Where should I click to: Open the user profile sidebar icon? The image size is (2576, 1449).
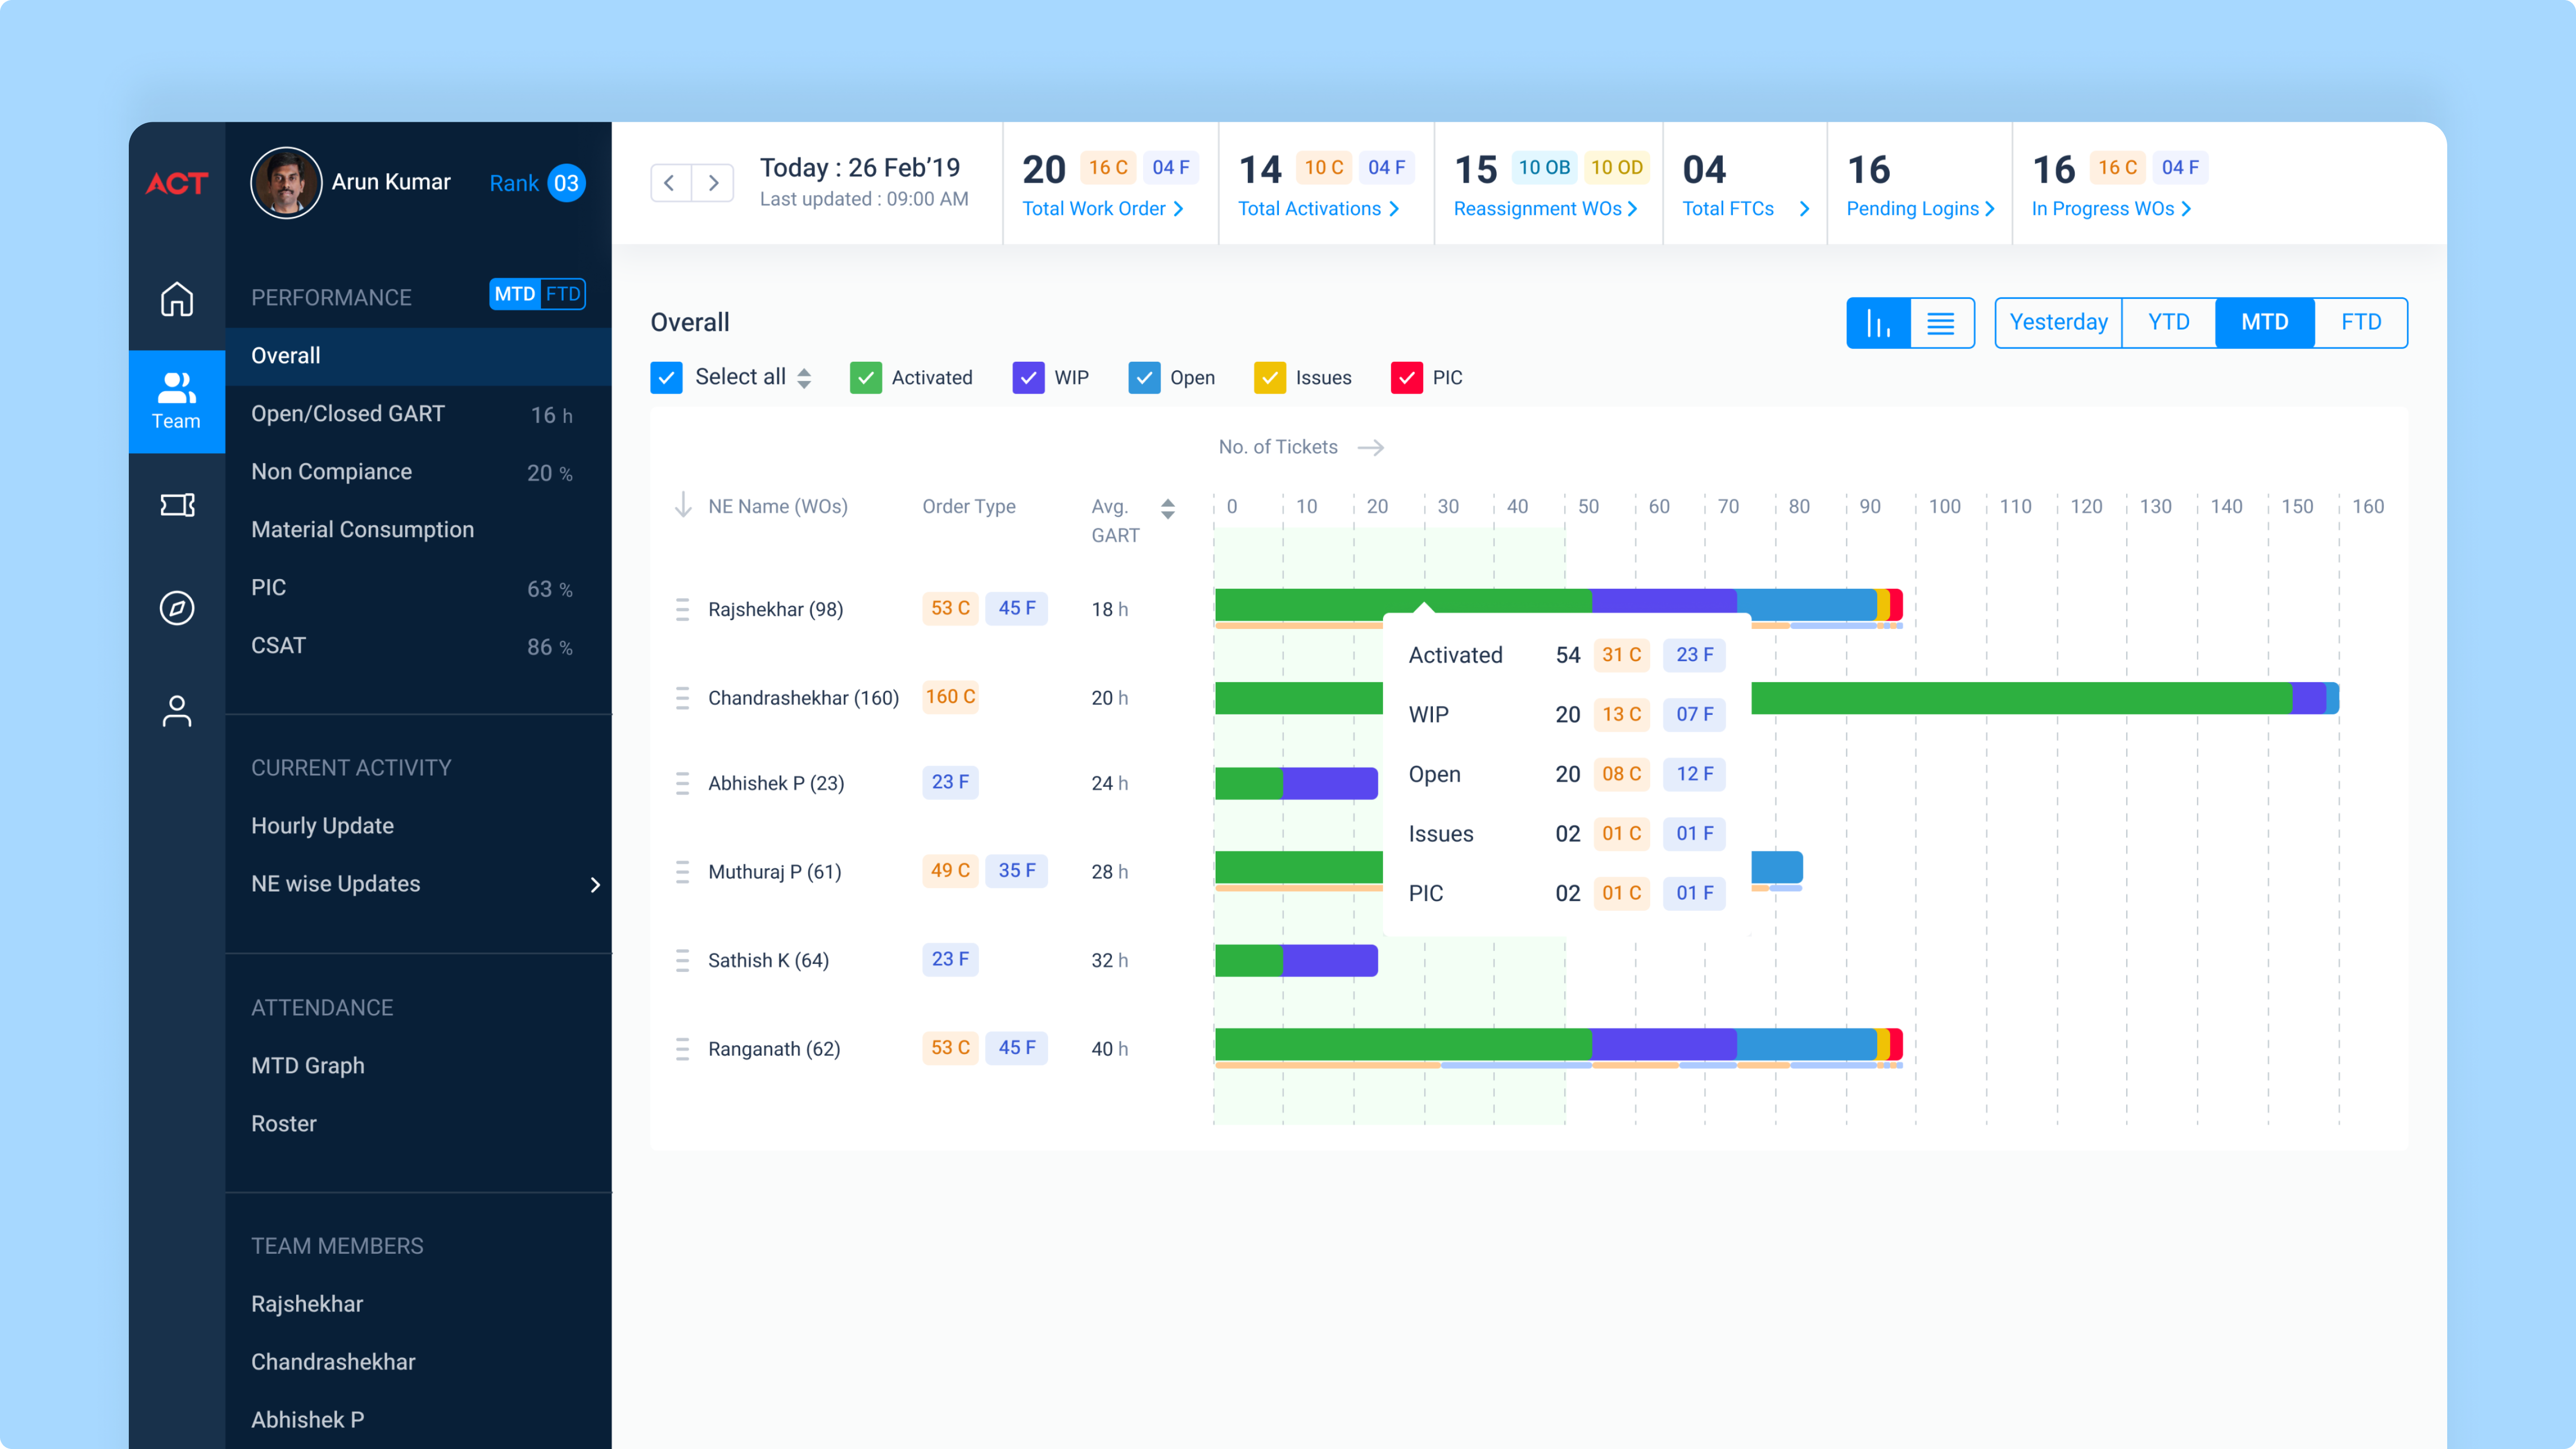177,711
